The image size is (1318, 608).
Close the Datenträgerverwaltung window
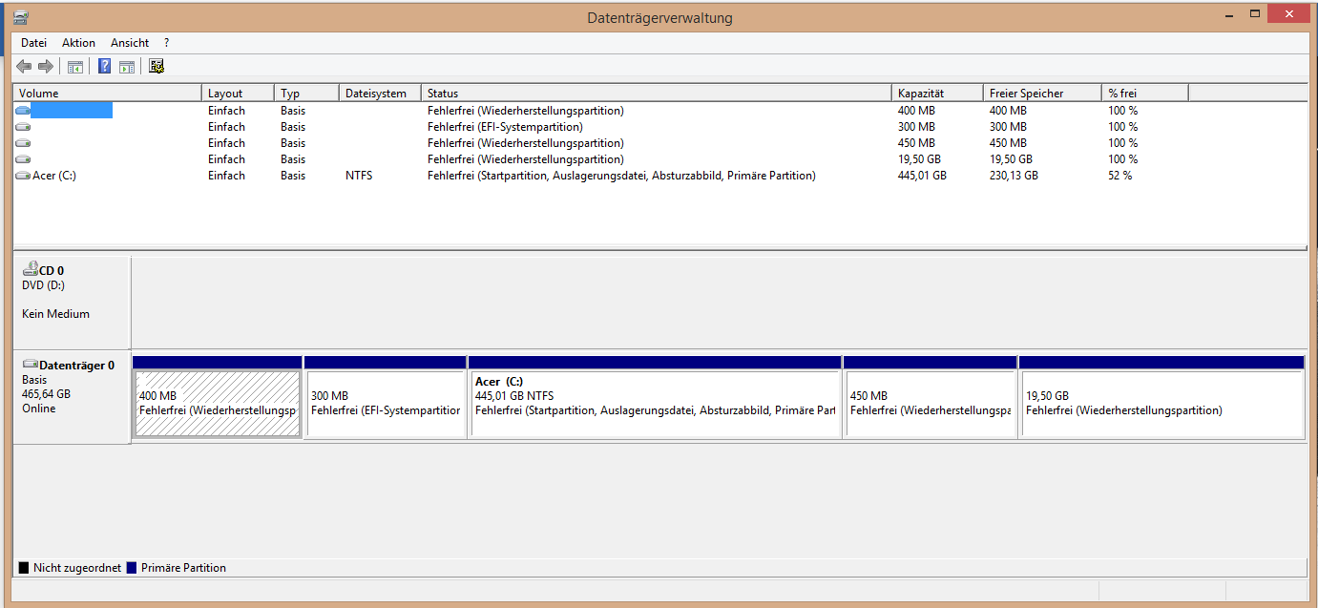tap(1289, 13)
